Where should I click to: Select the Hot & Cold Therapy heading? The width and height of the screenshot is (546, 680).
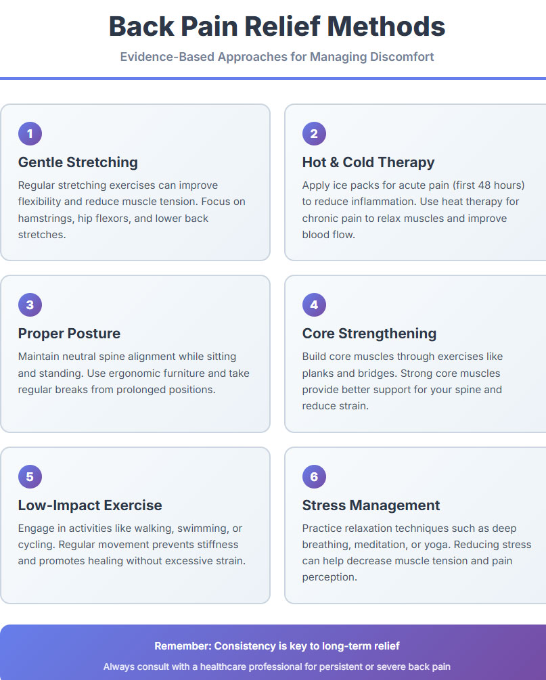pos(368,162)
